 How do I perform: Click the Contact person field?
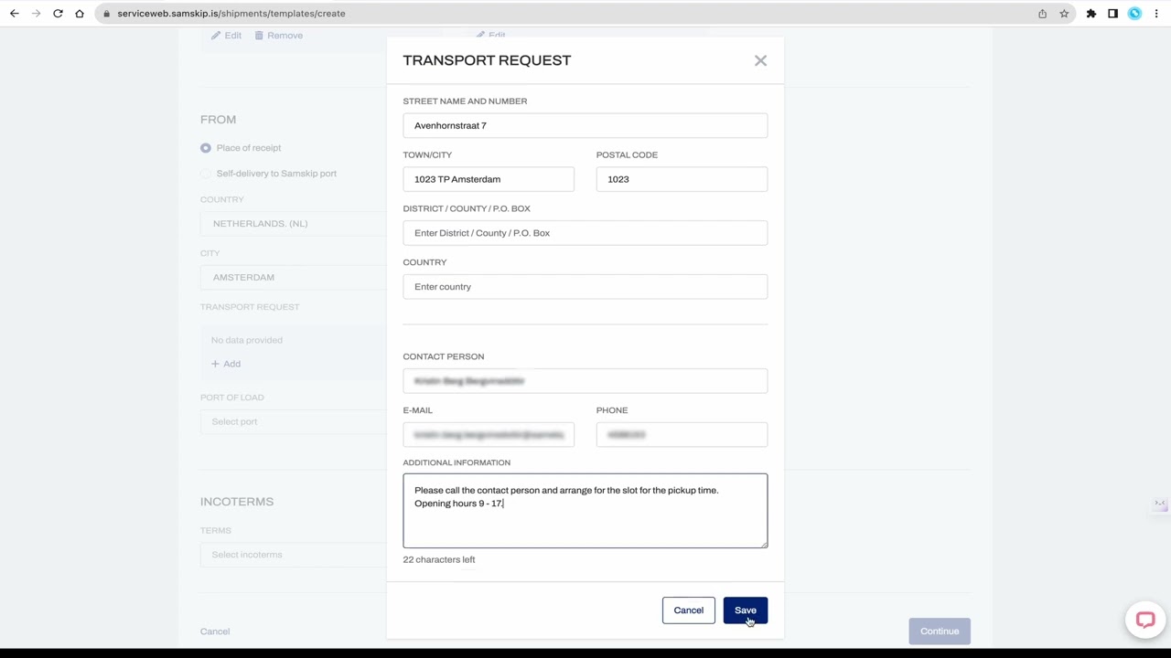585,381
